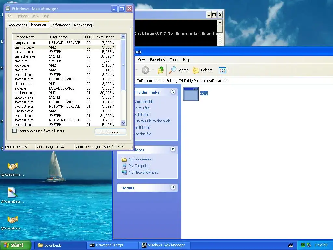Collapse the Other Places panel
The width and height of the screenshot is (333, 250).
pyautogui.click(x=173, y=149)
